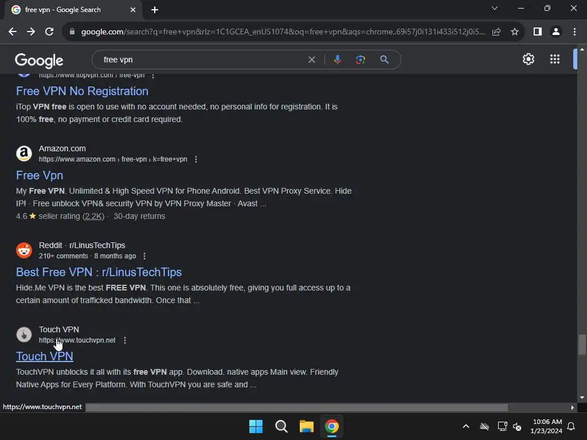The width and height of the screenshot is (587, 440).
Task: Open more options for Reddit result
Action: click(x=144, y=256)
